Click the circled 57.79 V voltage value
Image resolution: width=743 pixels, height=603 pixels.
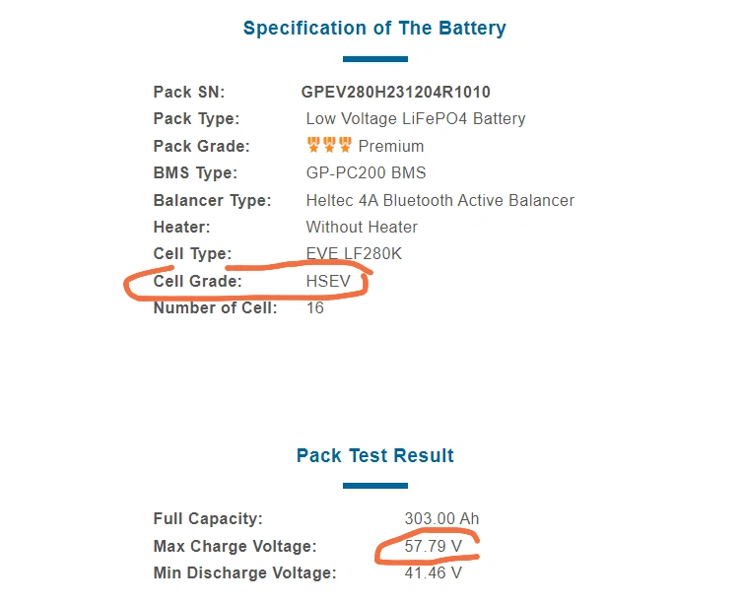(434, 546)
